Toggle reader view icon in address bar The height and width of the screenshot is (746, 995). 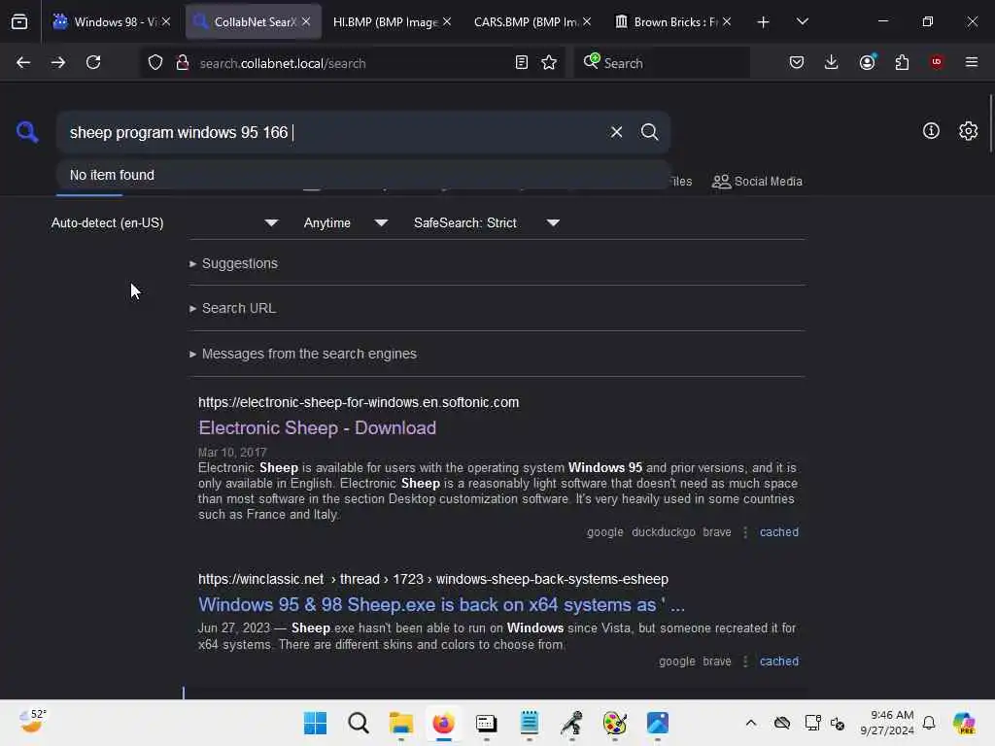[x=522, y=62]
